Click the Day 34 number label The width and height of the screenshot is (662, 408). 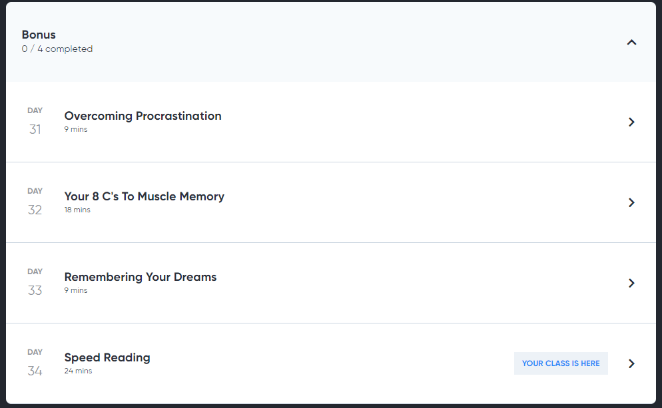35,371
